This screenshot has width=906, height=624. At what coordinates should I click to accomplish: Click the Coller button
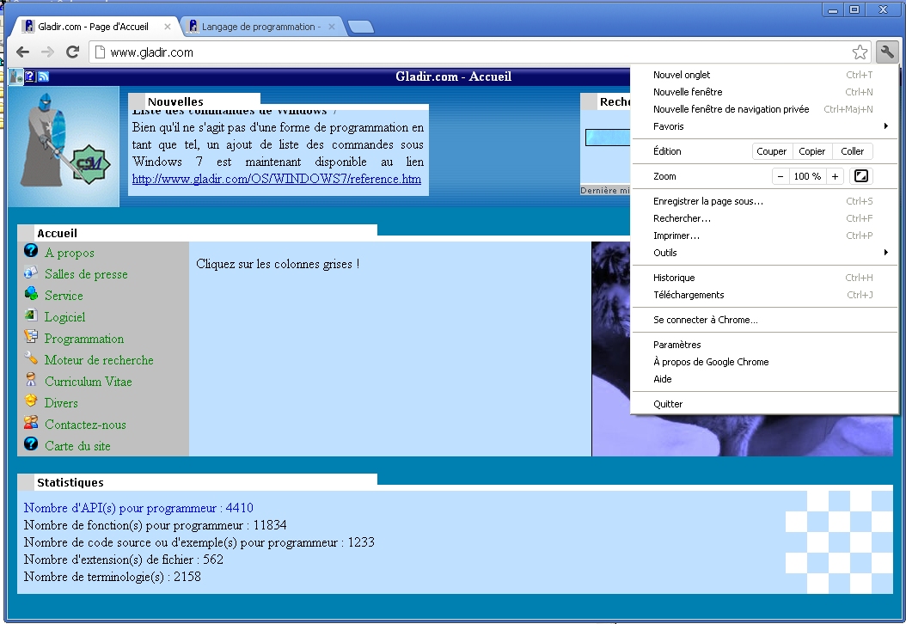852,151
